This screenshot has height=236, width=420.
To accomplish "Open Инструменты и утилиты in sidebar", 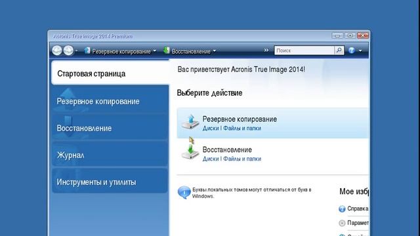I will (x=110, y=182).
